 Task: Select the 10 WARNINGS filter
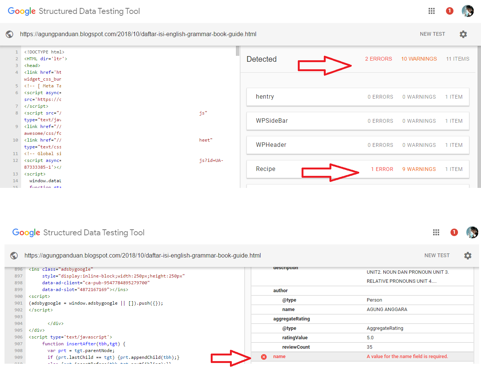pyautogui.click(x=419, y=59)
